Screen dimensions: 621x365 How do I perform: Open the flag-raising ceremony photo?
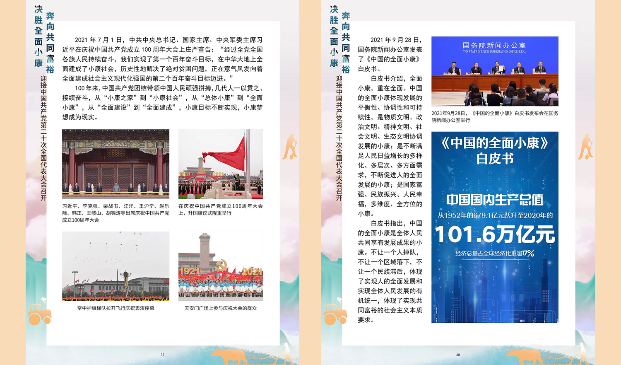pos(220,164)
